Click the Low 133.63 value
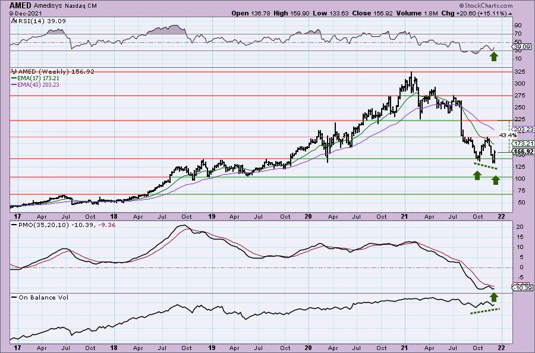 (331, 13)
